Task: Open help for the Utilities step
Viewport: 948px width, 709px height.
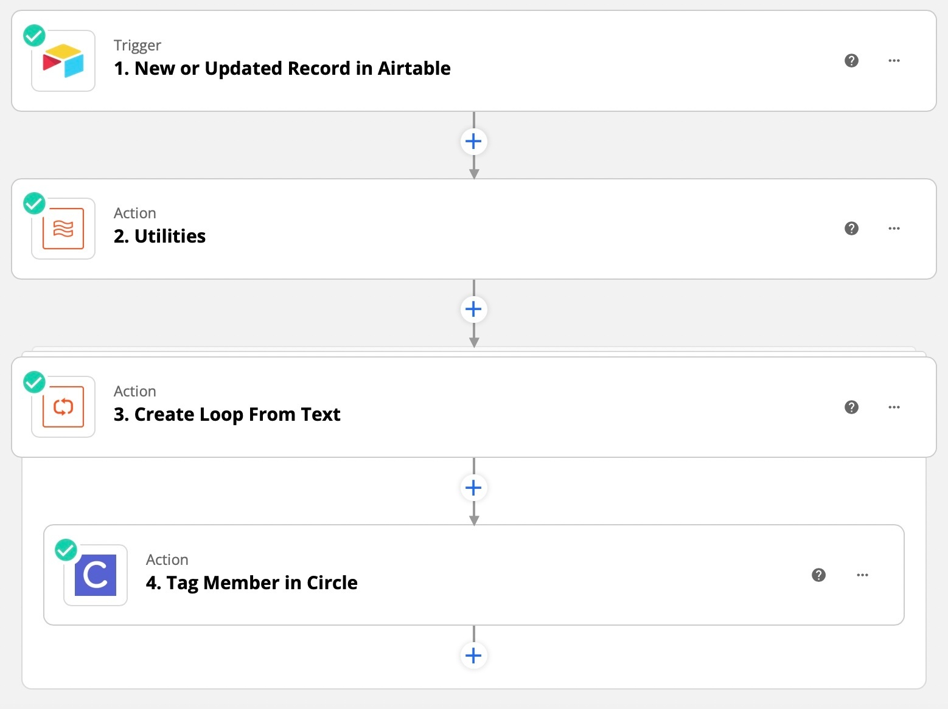Action: coord(852,229)
